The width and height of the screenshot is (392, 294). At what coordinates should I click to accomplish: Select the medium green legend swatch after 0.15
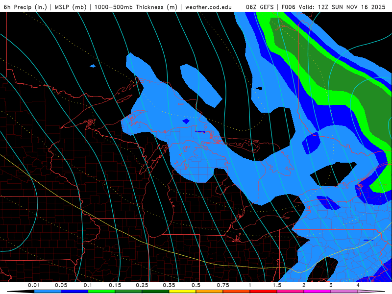tap(128, 292)
